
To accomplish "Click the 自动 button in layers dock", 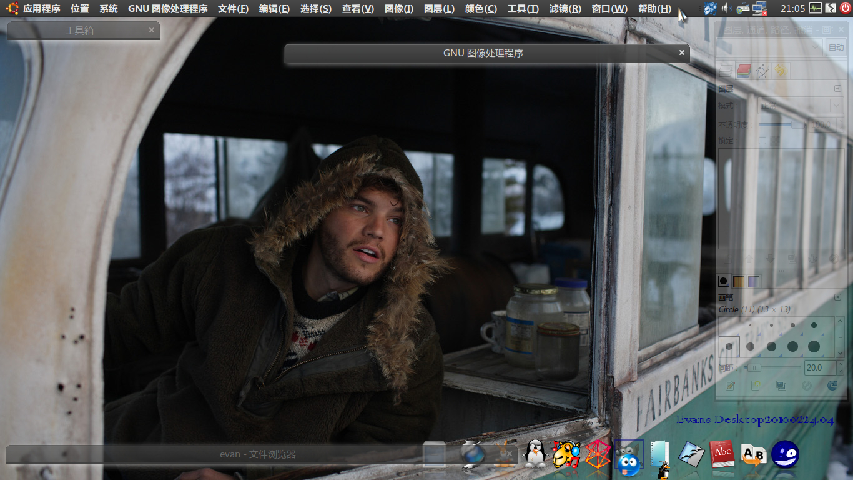I will [836, 47].
